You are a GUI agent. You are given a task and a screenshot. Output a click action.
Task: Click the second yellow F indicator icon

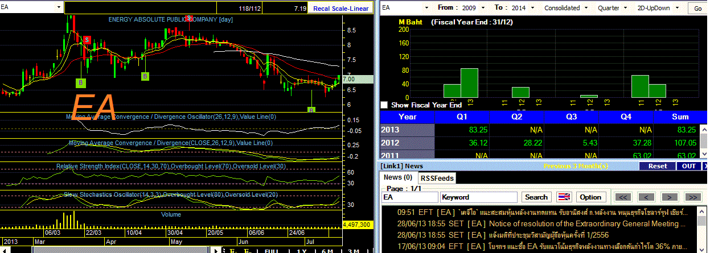[x=247, y=250]
